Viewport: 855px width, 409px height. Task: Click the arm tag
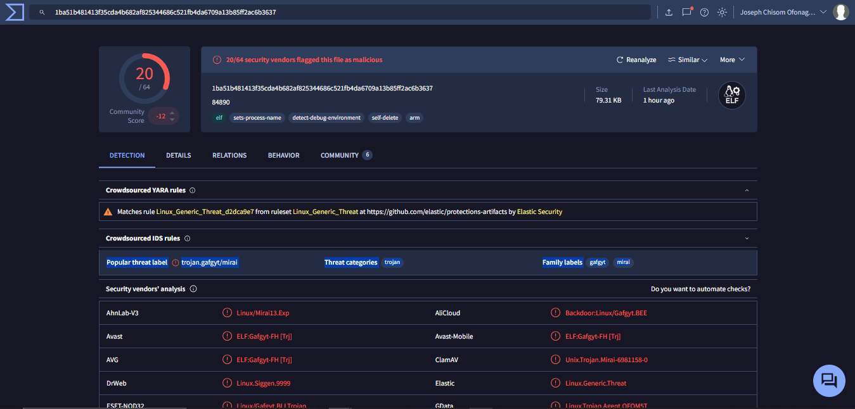tap(415, 118)
